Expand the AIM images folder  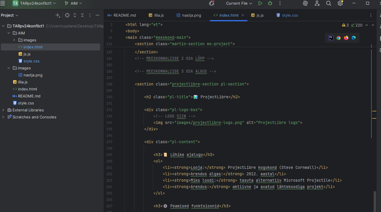click(14, 40)
